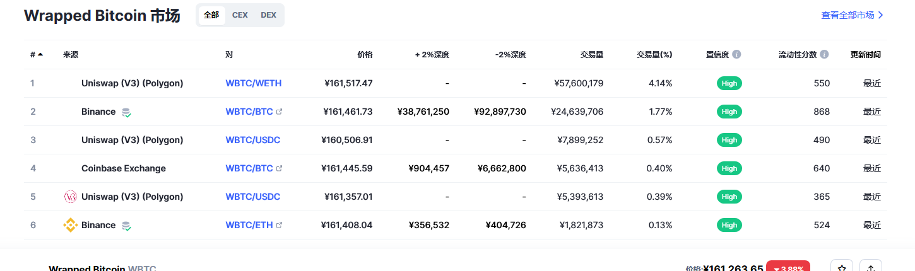Click the volume value ¥57,600,179
The width and height of the screenshot is (915, 271).
click(x=579, y=83)
